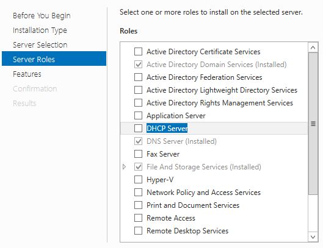This screenshot has width=323, height=248.
Task: Select the DHCP Server role label
Action: [x=167, y=129]
